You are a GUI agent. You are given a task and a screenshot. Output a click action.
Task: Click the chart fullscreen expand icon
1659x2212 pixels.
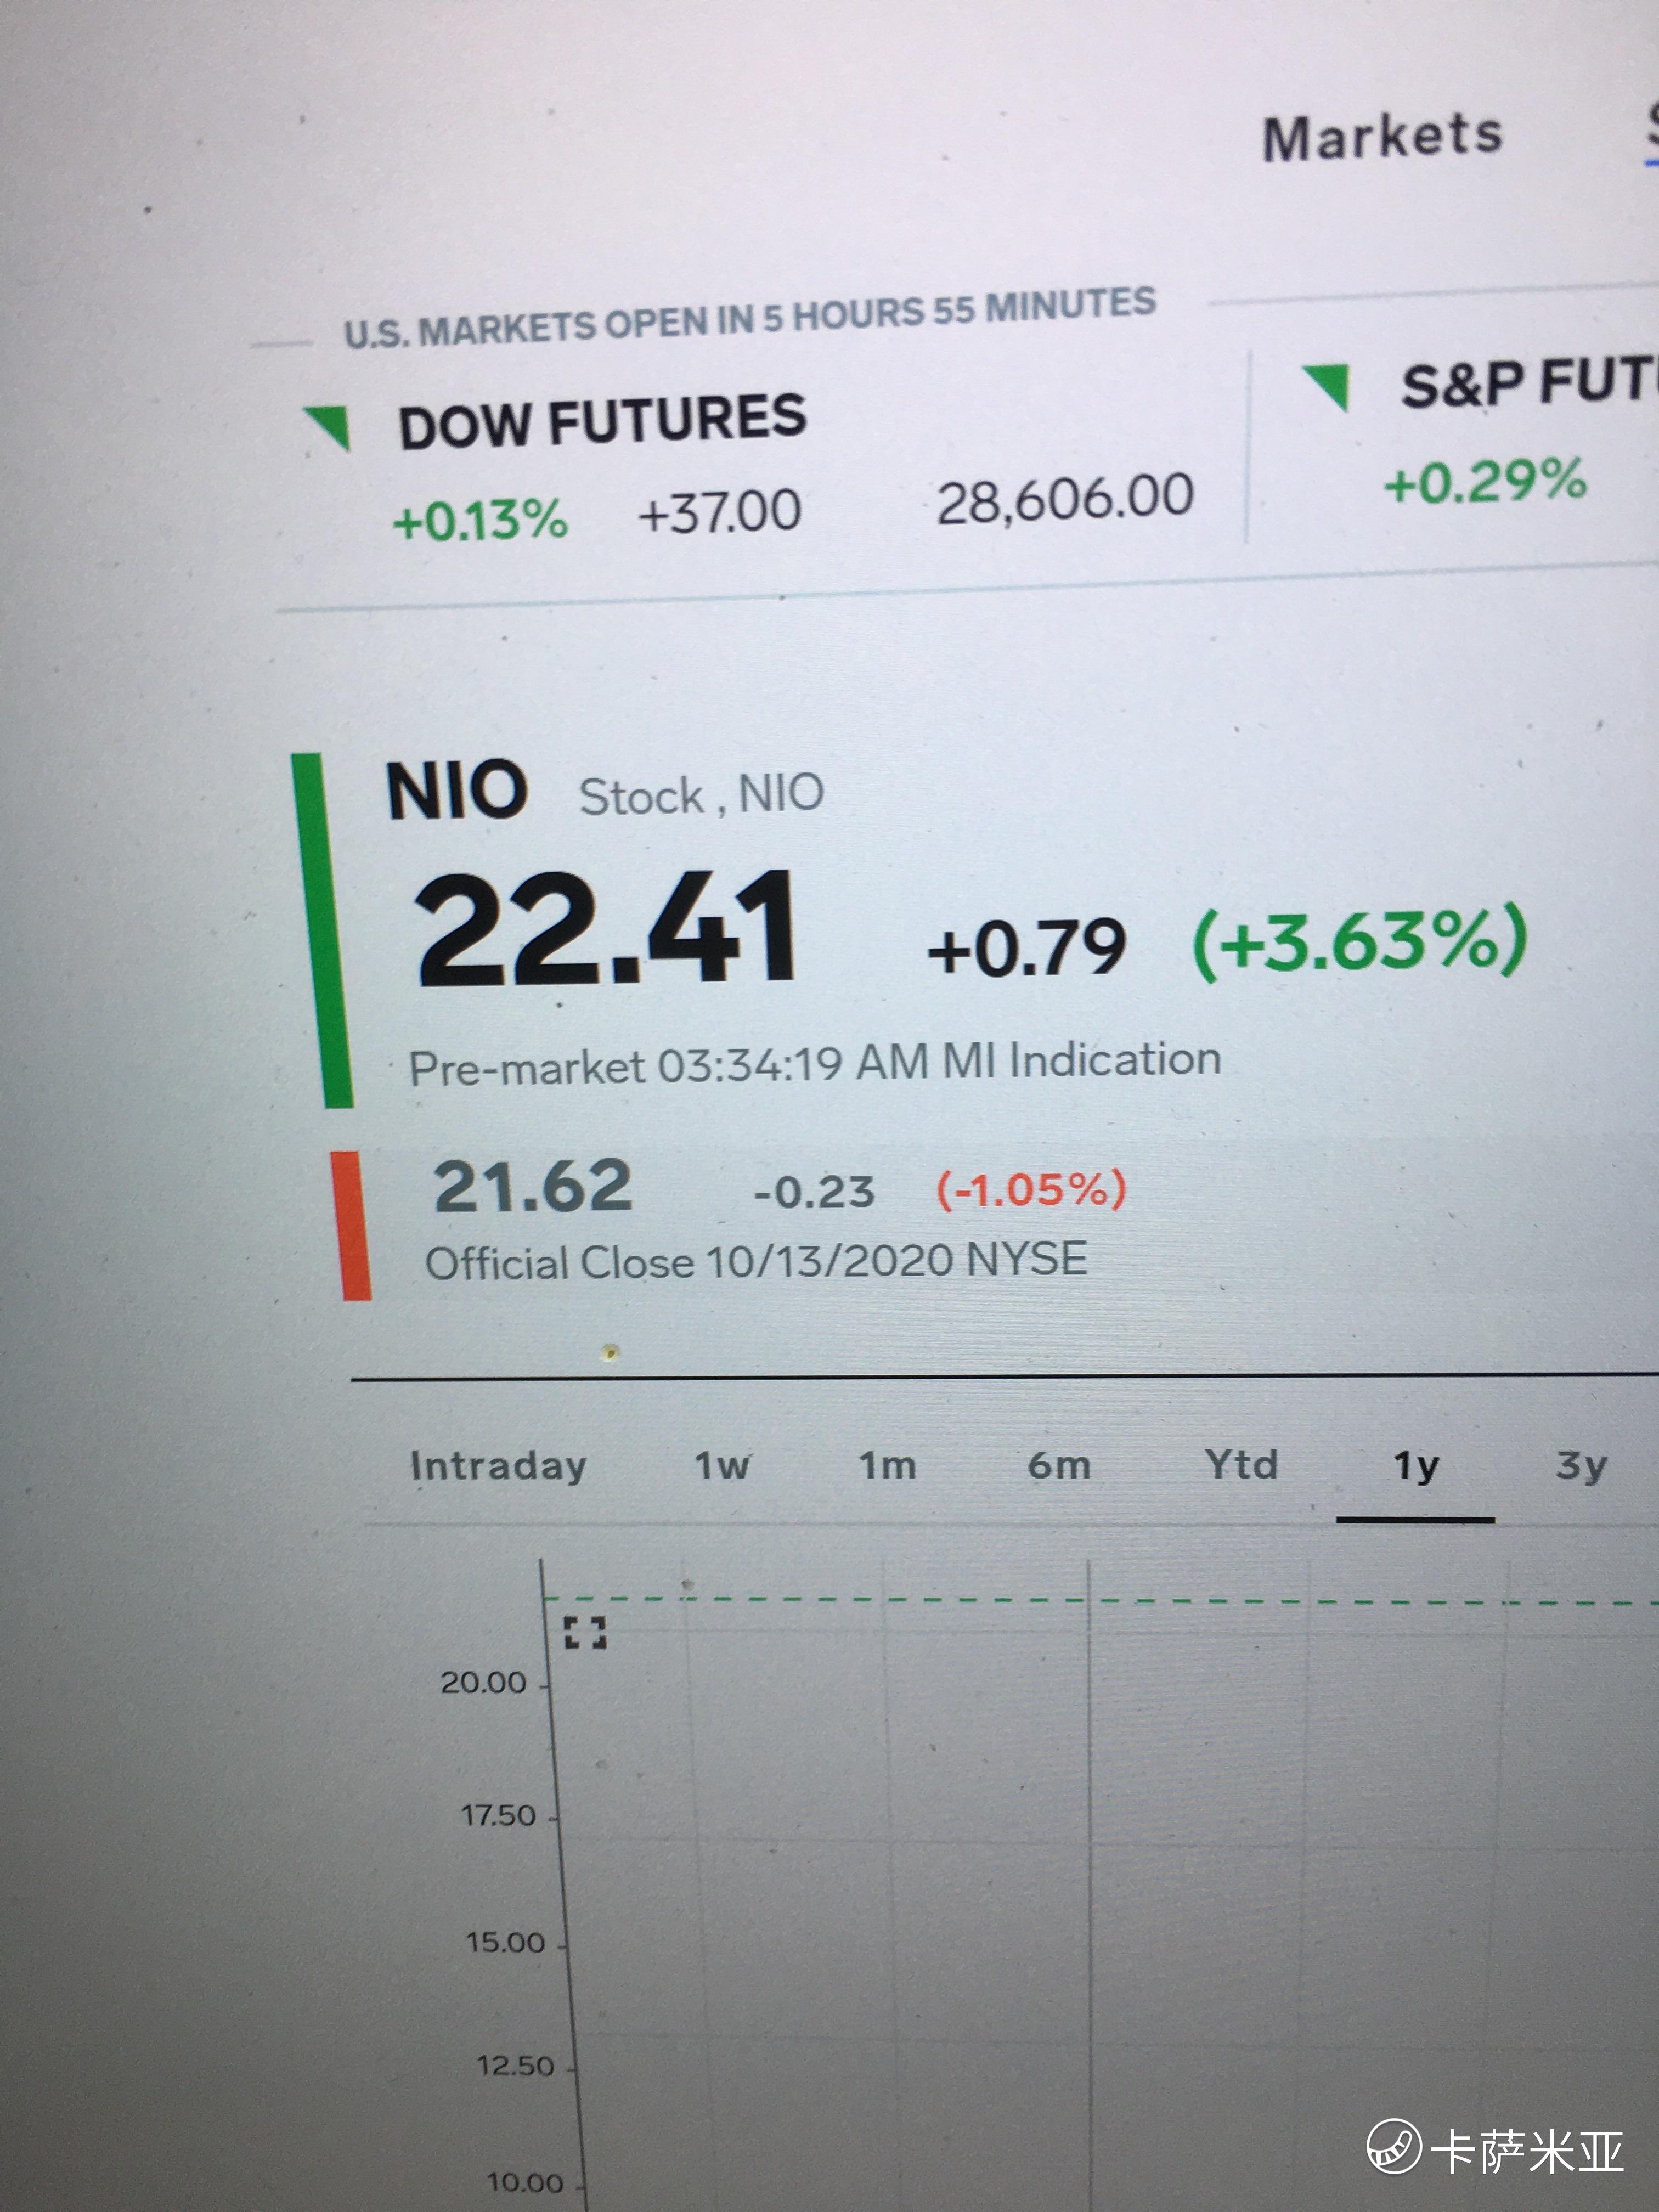[x=585, y=1633]
